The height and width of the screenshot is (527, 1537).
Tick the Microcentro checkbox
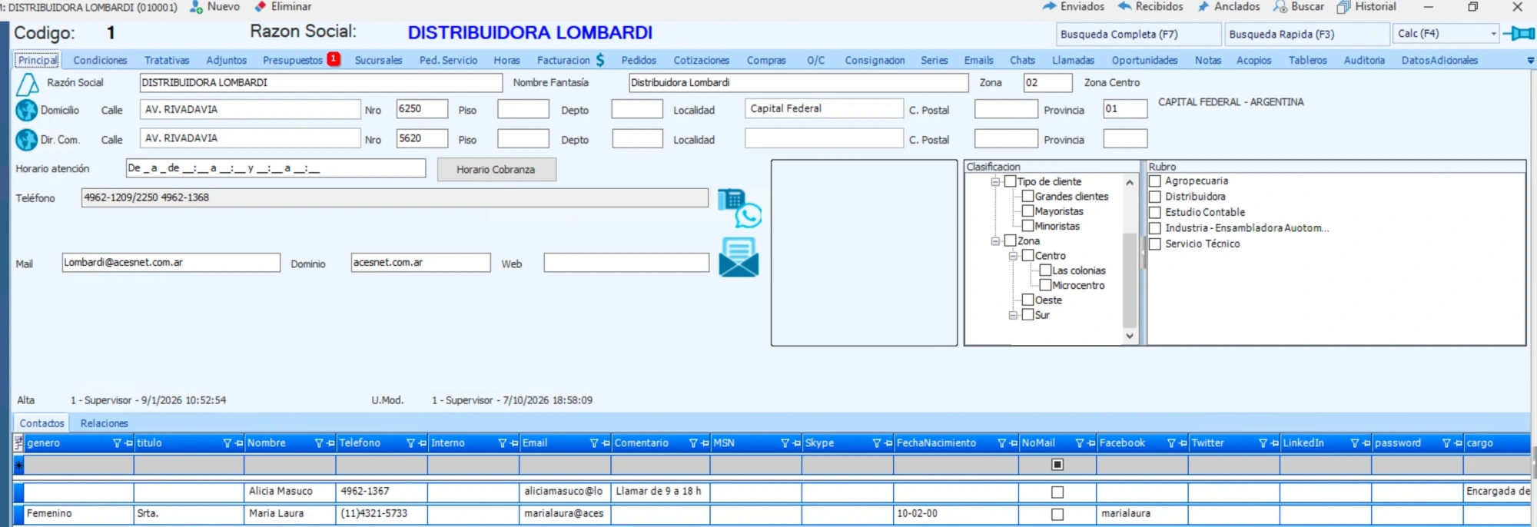(x=1045, y=285)
